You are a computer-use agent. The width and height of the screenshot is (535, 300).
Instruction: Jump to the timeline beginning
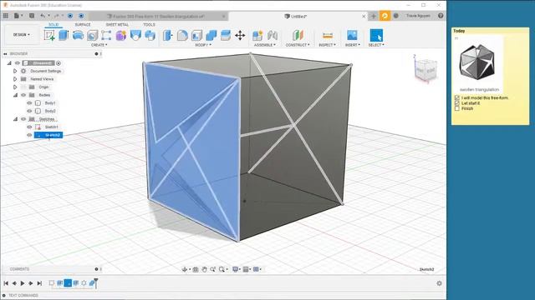tap(6, 283)
